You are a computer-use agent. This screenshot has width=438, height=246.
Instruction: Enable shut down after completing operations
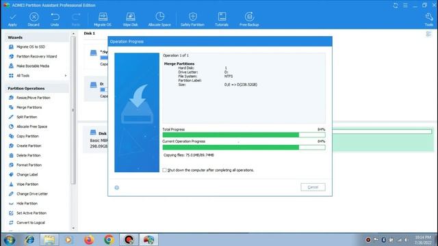pyautogui.click(x=164, y=170)
